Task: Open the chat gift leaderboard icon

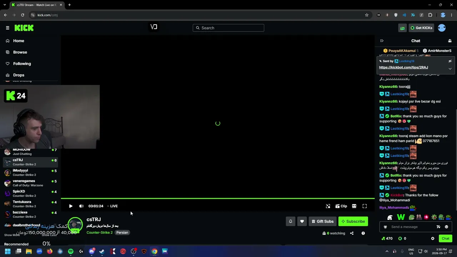Action: coord(450,41)
